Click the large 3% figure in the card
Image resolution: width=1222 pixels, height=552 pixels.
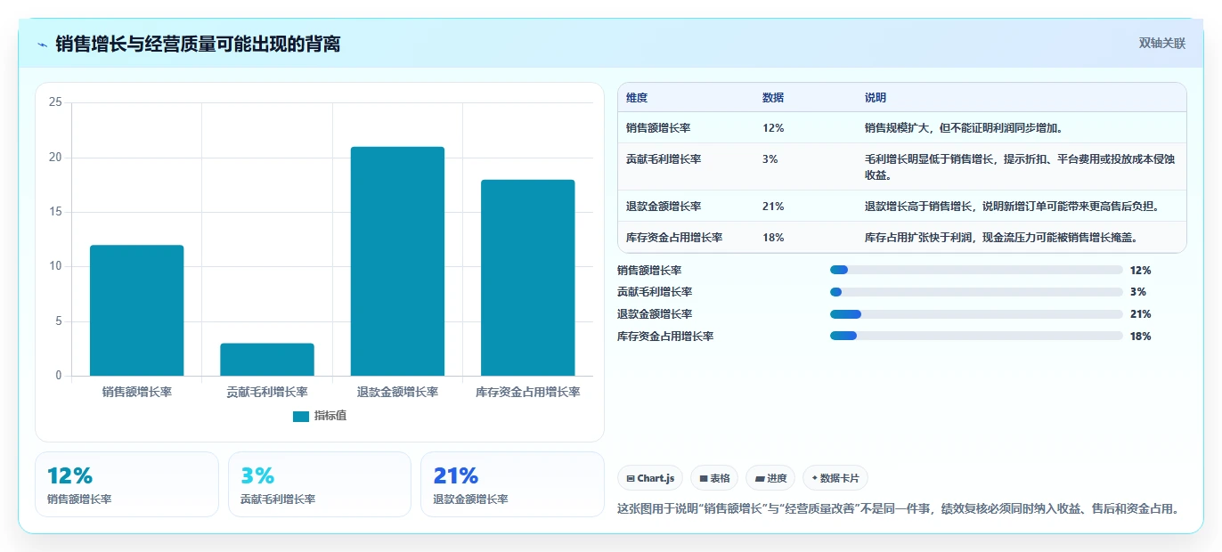257,476
